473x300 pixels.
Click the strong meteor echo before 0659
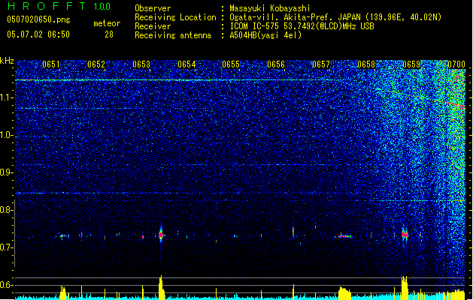point(405,234)
